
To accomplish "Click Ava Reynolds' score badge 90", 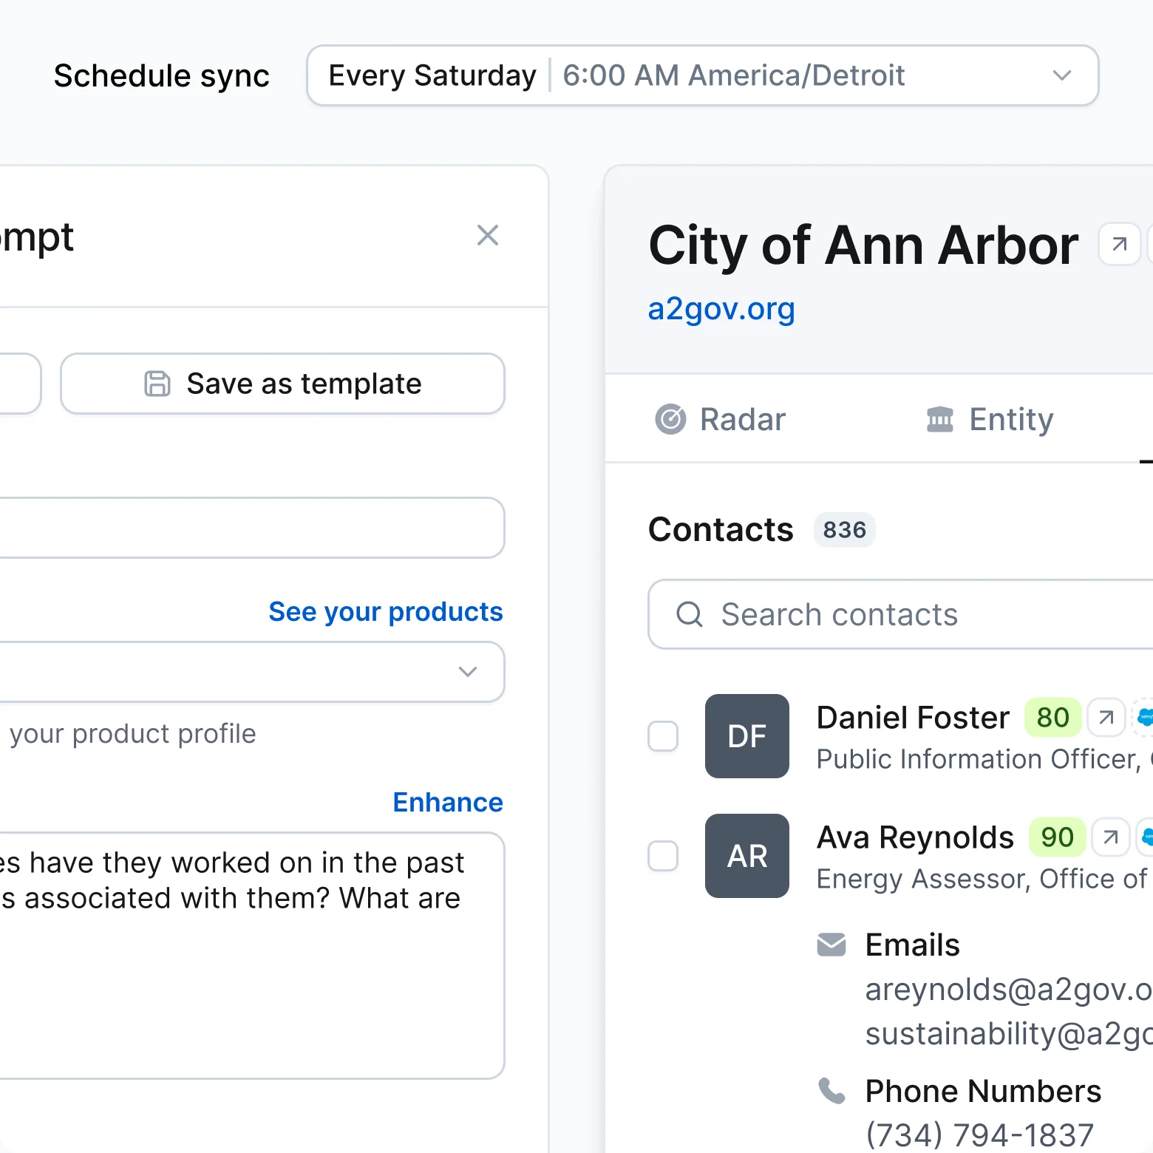I will pyautogui.click(x=1057, y=837).
